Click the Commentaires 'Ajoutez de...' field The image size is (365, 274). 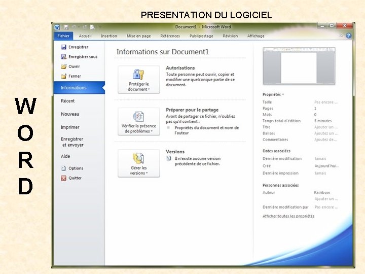click(325, 140)
